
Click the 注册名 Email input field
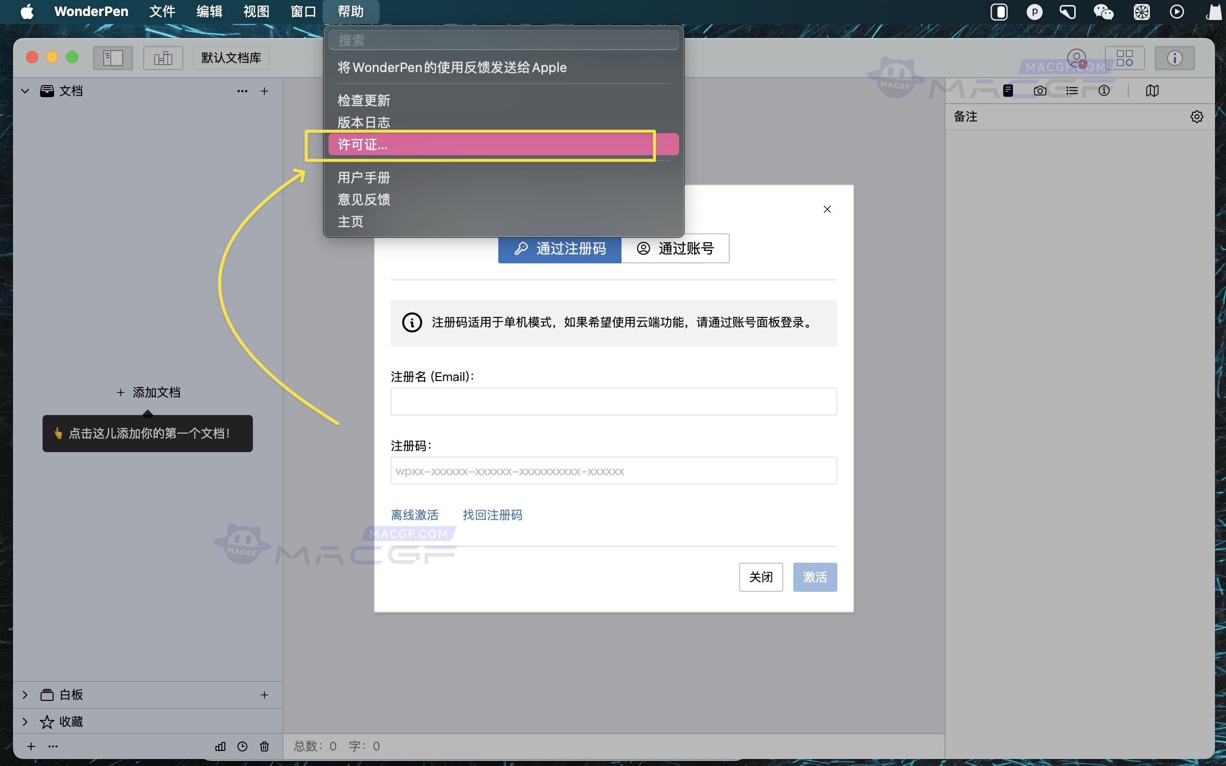tap(612, 401)
